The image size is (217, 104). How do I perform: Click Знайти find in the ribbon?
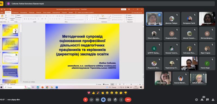pos(129,15)
